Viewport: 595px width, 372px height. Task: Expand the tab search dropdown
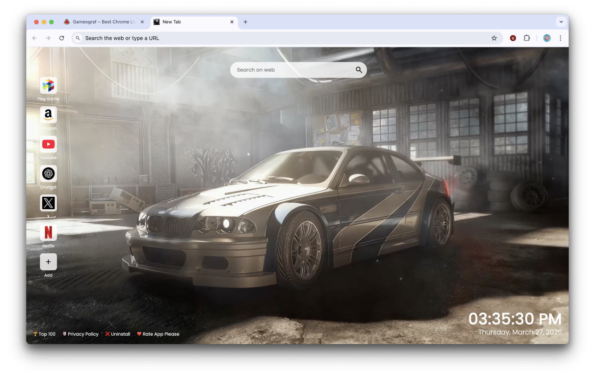point(561,22)
